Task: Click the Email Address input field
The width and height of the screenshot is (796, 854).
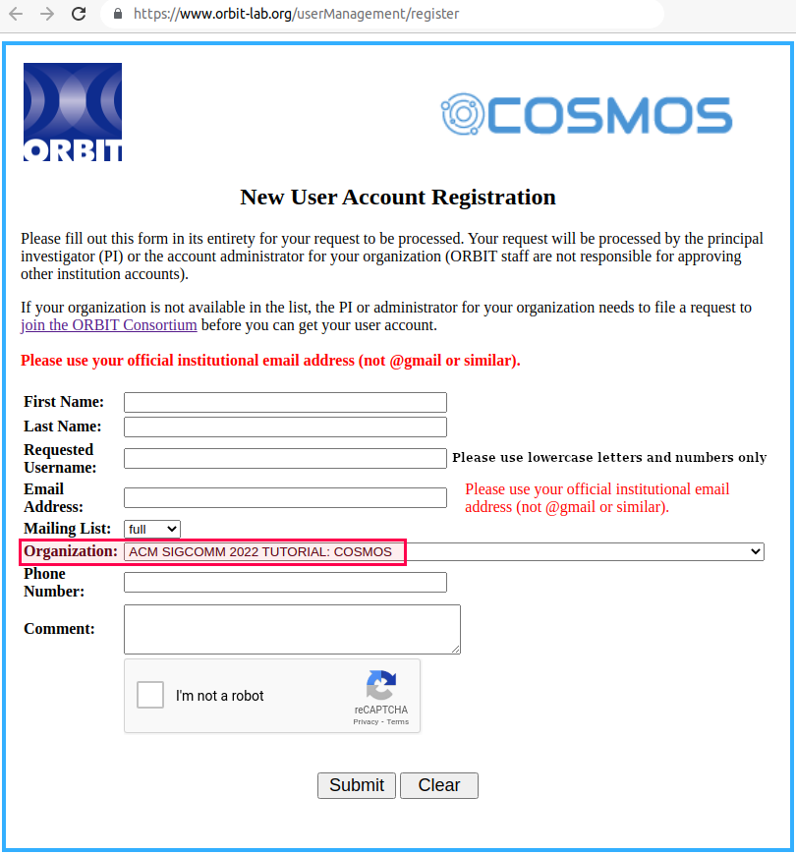Action: (x=284, y=497)
